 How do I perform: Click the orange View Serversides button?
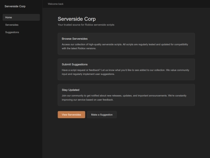[72, 115]
